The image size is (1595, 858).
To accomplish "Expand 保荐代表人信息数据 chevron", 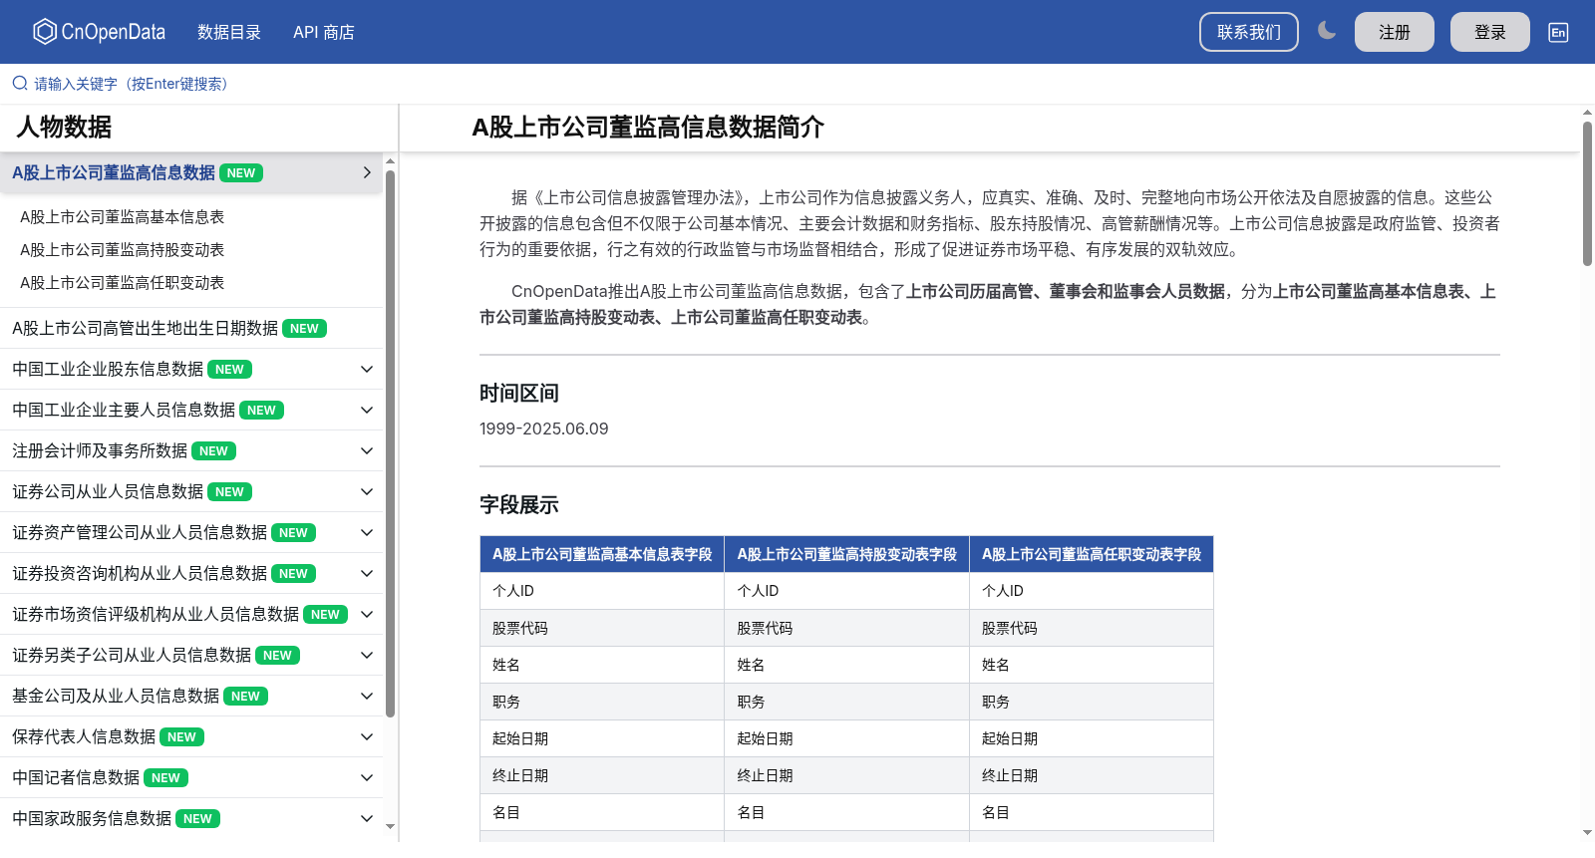I will point(367,736).
